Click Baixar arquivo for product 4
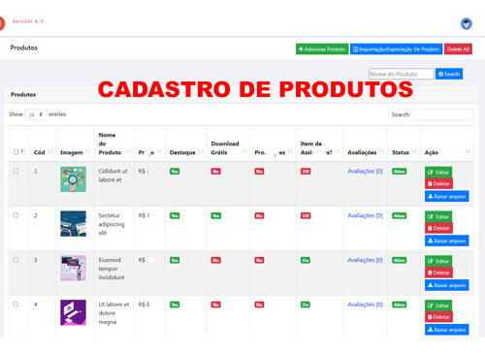Viewport: 485px width, 353px height. pyautogui.click(x=447, y=330)
